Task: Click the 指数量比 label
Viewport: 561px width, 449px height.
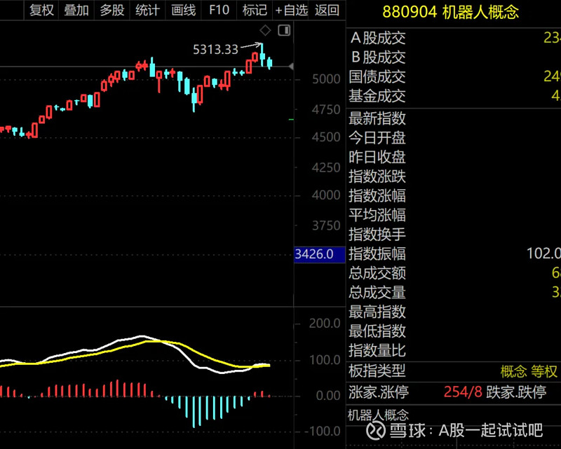Action: pos(377,350)
